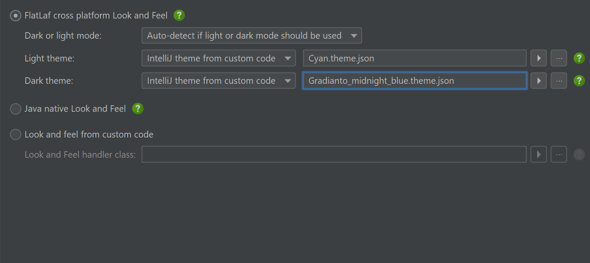590x263 pixels.
Task: Open help for FlatLaf cross platform Look and Feel
Action: pos(179,15)
